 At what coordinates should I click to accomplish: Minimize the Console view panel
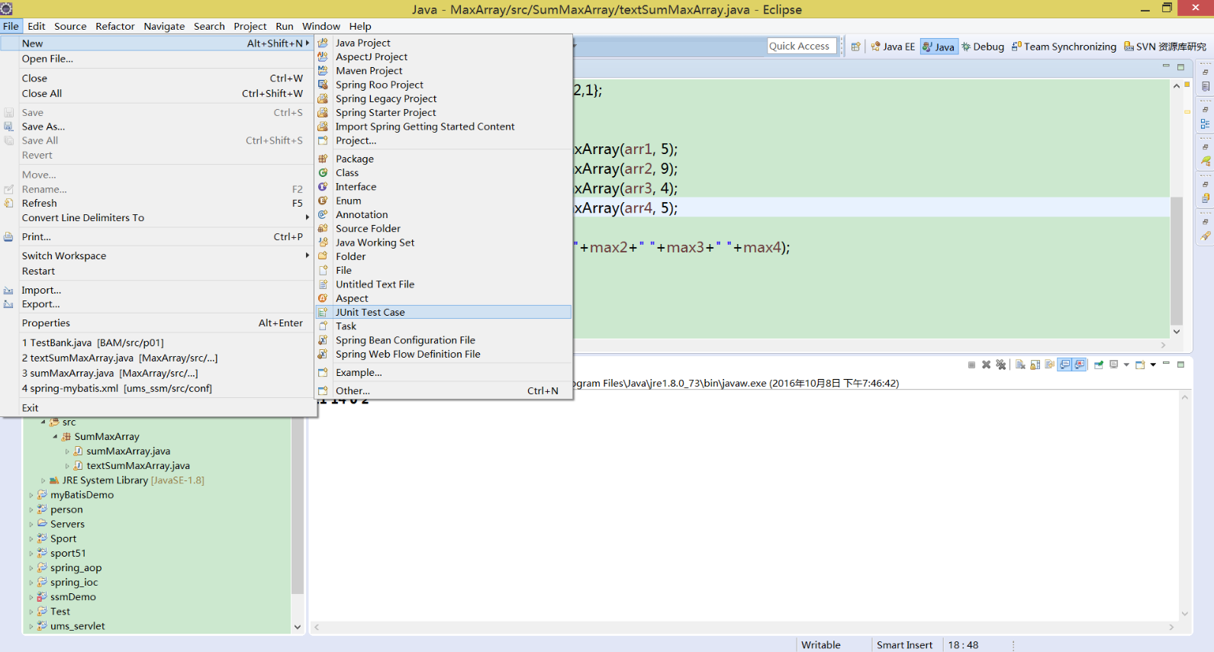[x=1166, y=364]
